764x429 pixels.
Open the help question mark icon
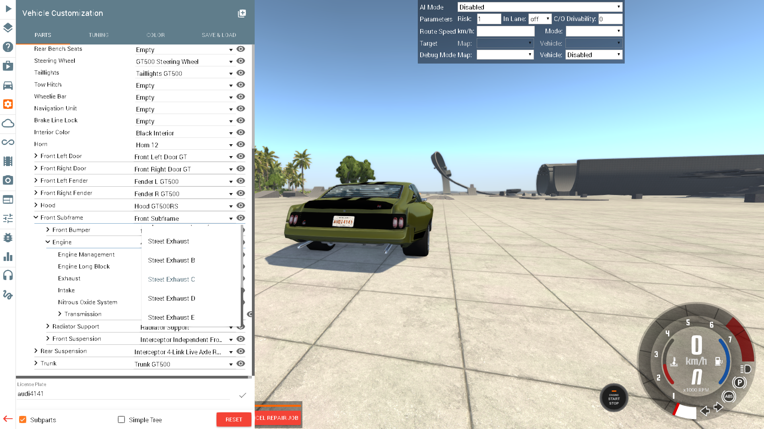click(x=8, y=47)
